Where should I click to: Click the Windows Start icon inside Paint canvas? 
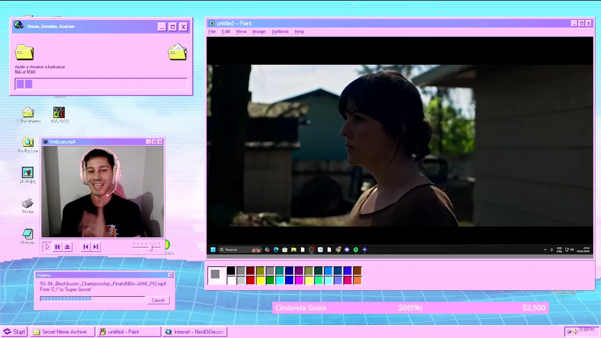click(213, 250)
